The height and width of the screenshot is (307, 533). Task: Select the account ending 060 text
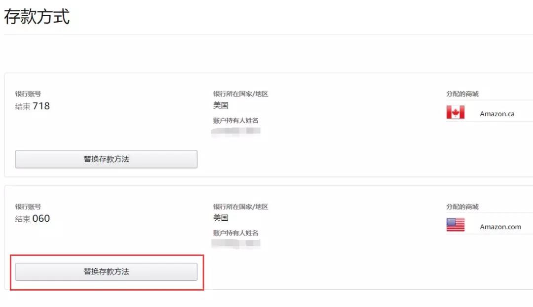(x=32, y=218)
